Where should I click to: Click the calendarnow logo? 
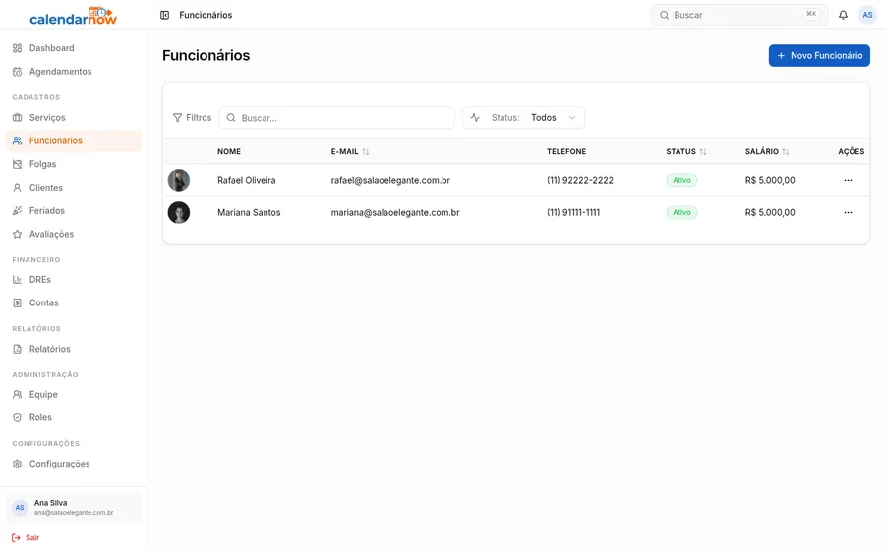[73, 16]
